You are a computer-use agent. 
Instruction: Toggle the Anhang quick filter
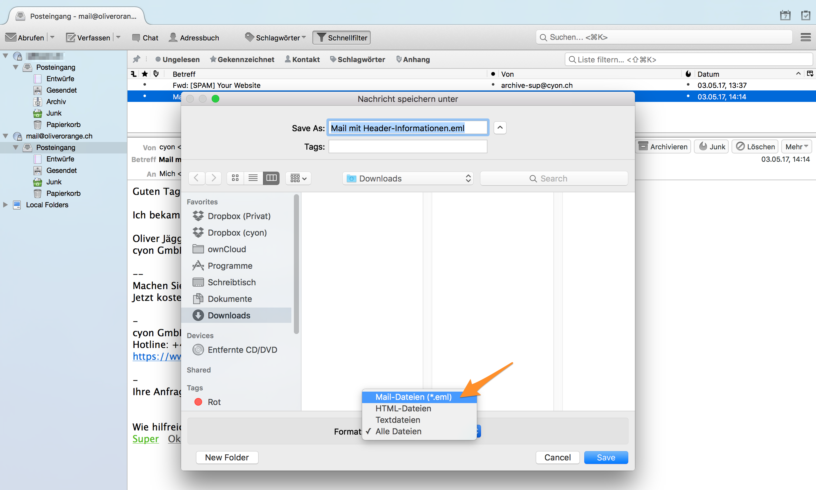pos(413,60)
